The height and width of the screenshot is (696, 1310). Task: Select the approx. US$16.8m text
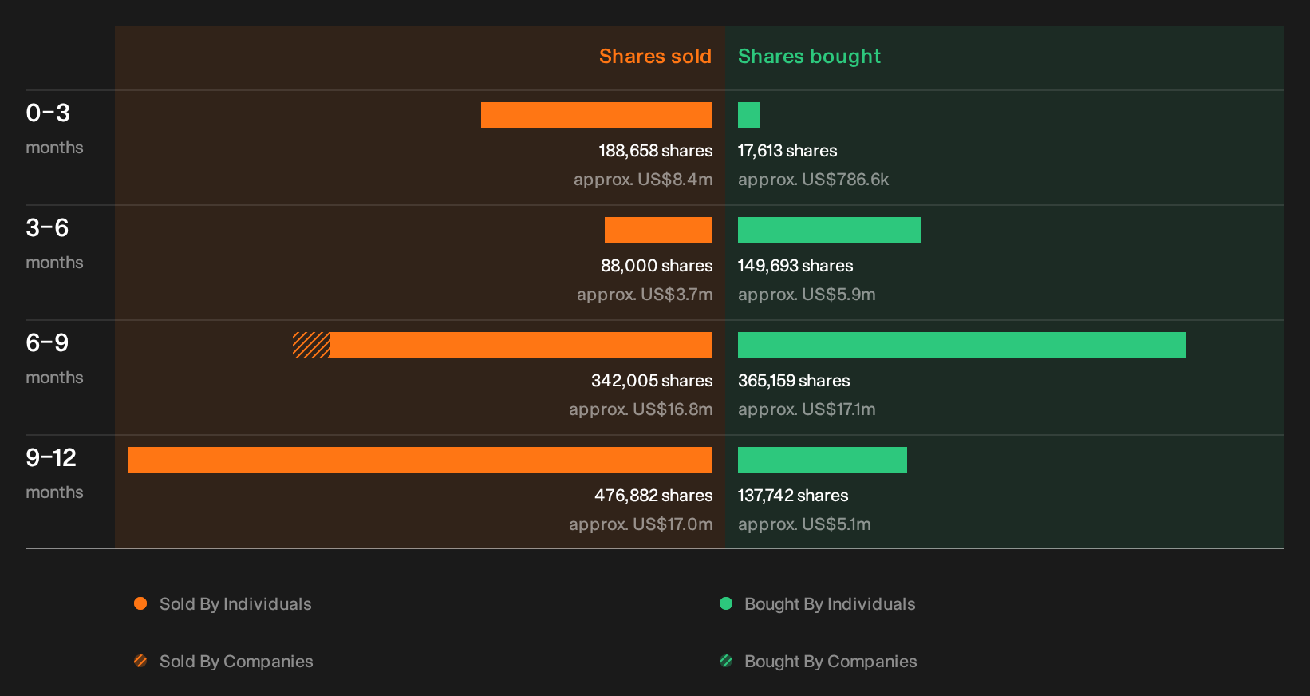(641, 409)
